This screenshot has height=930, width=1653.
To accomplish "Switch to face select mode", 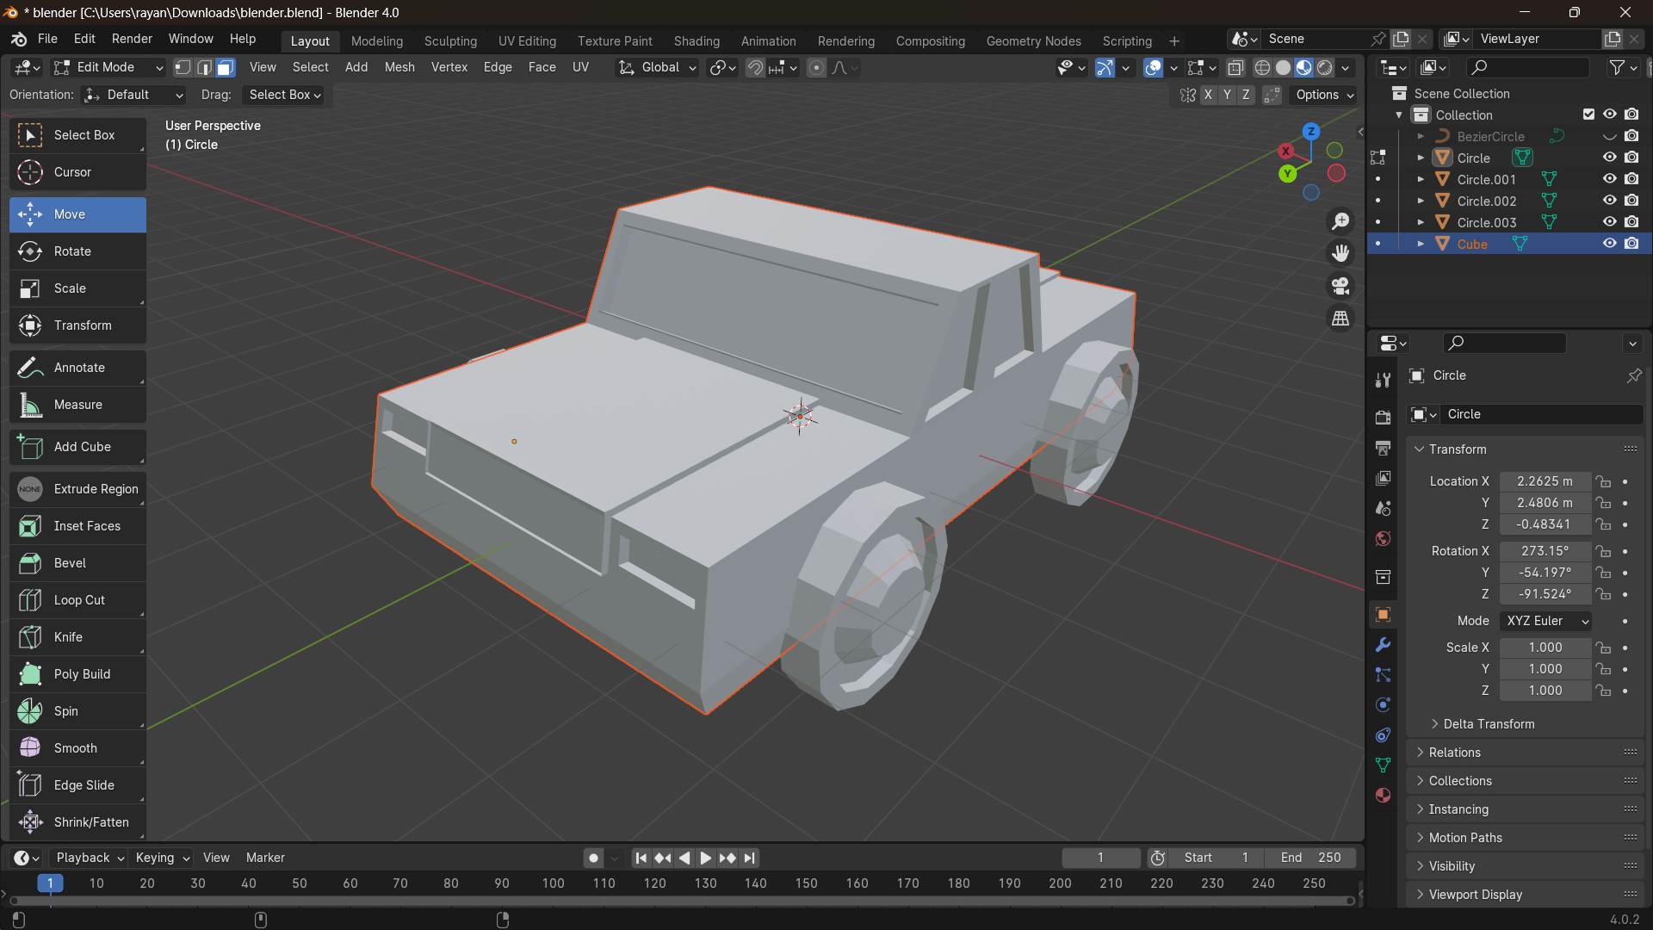I will [x=226, y=67].
